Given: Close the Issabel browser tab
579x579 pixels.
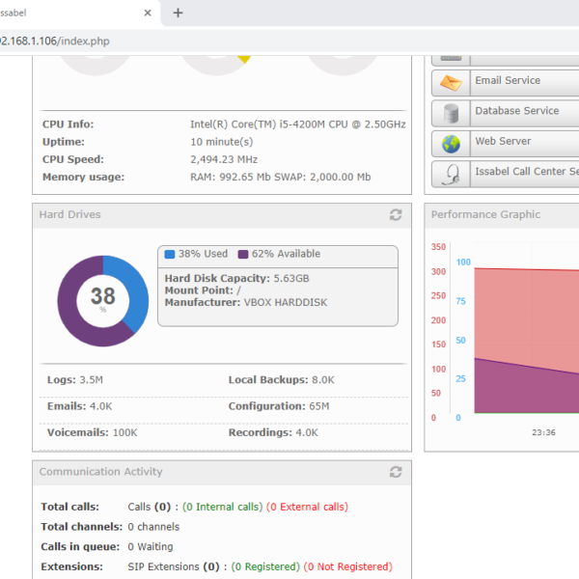Looking at the screenshot, I should pyautogui.click(x=148, y=14).
